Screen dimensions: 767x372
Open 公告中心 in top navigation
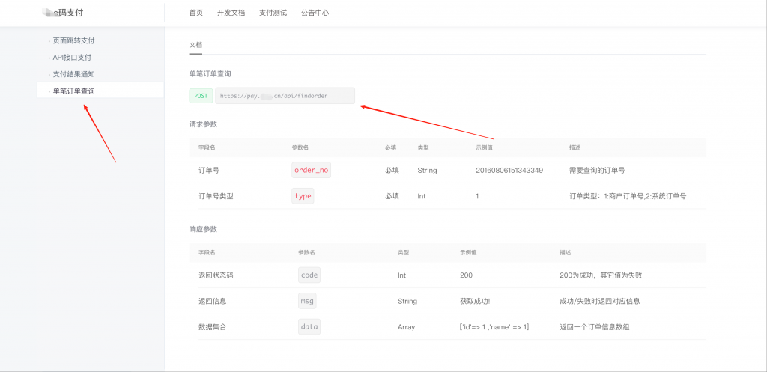click(315, 13)
